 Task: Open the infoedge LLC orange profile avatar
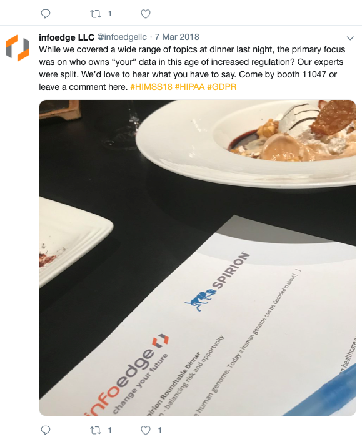(18, 47)
